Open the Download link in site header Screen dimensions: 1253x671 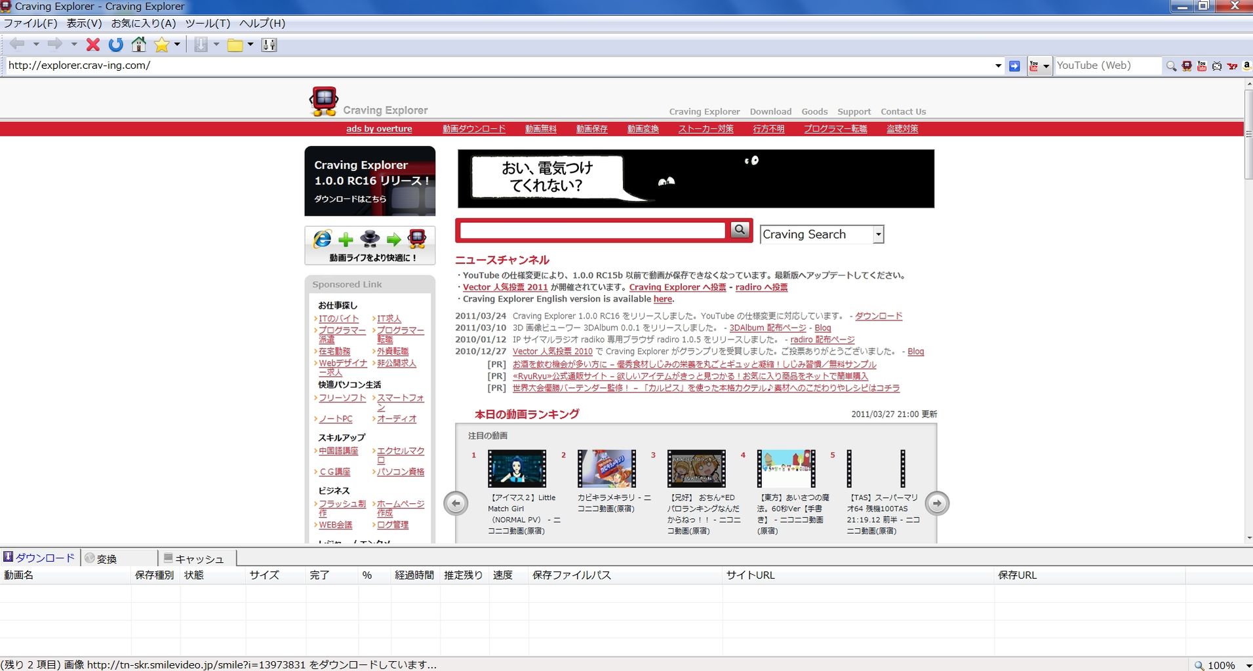click(x=770, y=111)
